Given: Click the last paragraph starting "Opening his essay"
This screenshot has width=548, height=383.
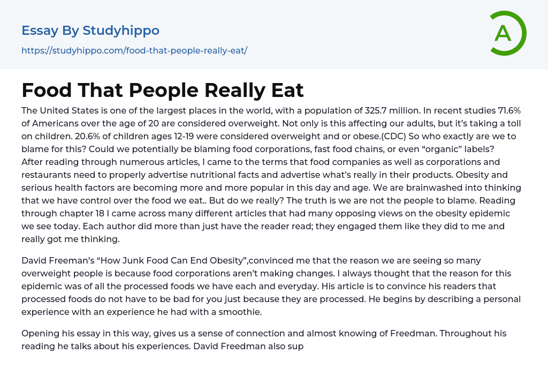Looking at the screenshot, I should 264,340.
